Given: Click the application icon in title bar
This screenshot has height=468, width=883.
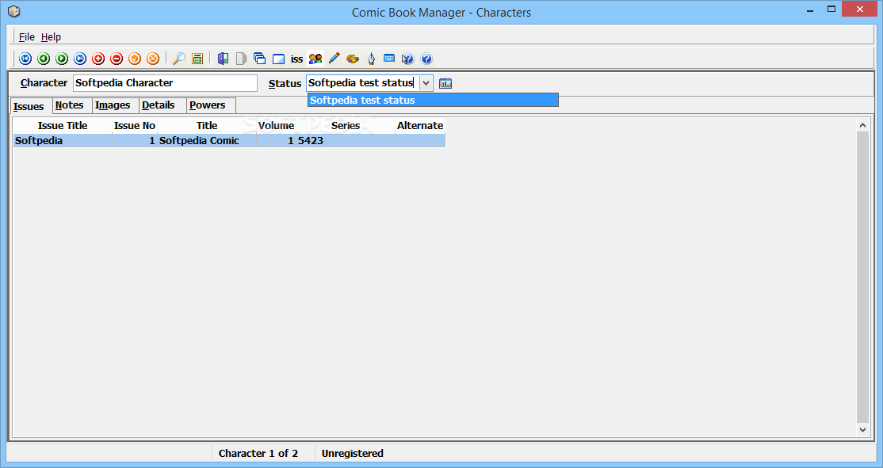Looking at the screenshot, I should (x=14, y=11).
